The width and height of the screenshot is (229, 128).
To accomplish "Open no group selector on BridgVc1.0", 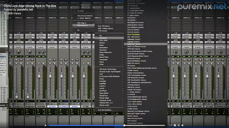I will click(x=19, y=47).
